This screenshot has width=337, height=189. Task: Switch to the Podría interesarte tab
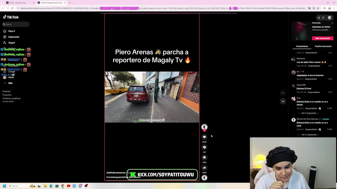323,46
